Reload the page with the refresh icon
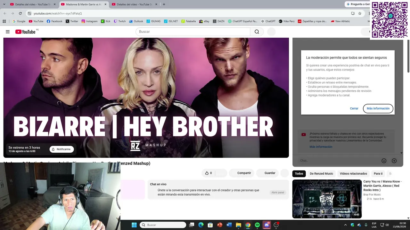The image size is (410, 230). point(20,13)
